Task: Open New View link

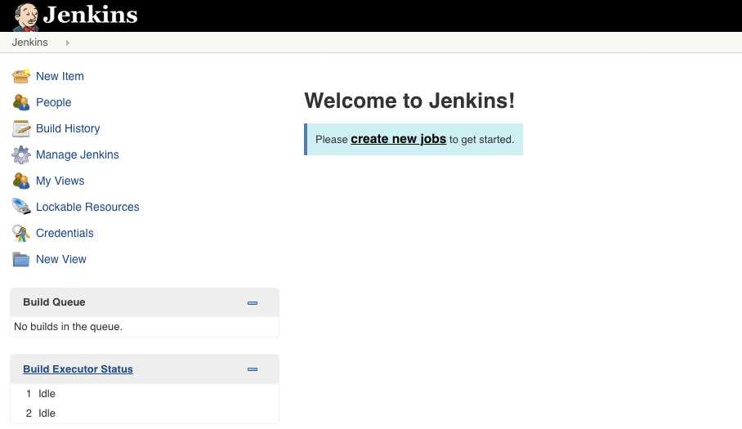Action: click(61, 259)
